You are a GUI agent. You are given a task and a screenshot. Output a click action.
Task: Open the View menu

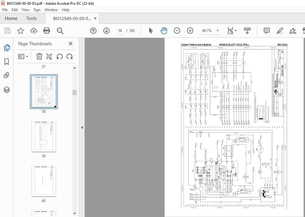point(25,10)
